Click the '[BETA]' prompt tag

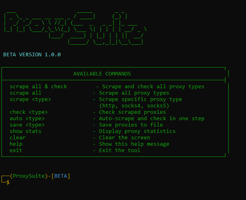61,176
